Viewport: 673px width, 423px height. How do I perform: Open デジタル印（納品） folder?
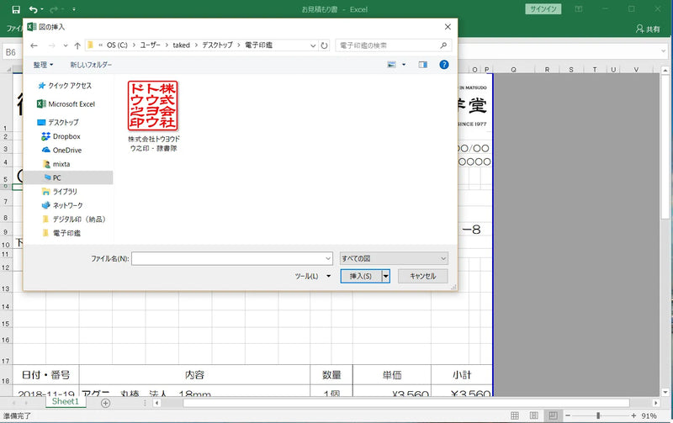pyautogui.click(x=74, y=219)
